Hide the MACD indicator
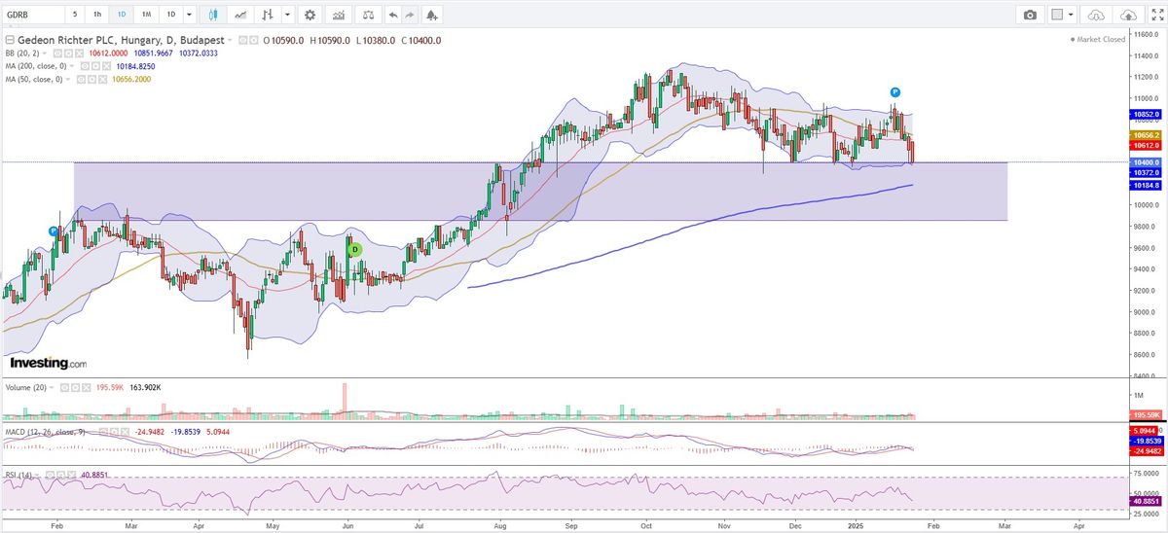Image resolution: width=1168 pixels, height=533 pixels. pos(103,432)
